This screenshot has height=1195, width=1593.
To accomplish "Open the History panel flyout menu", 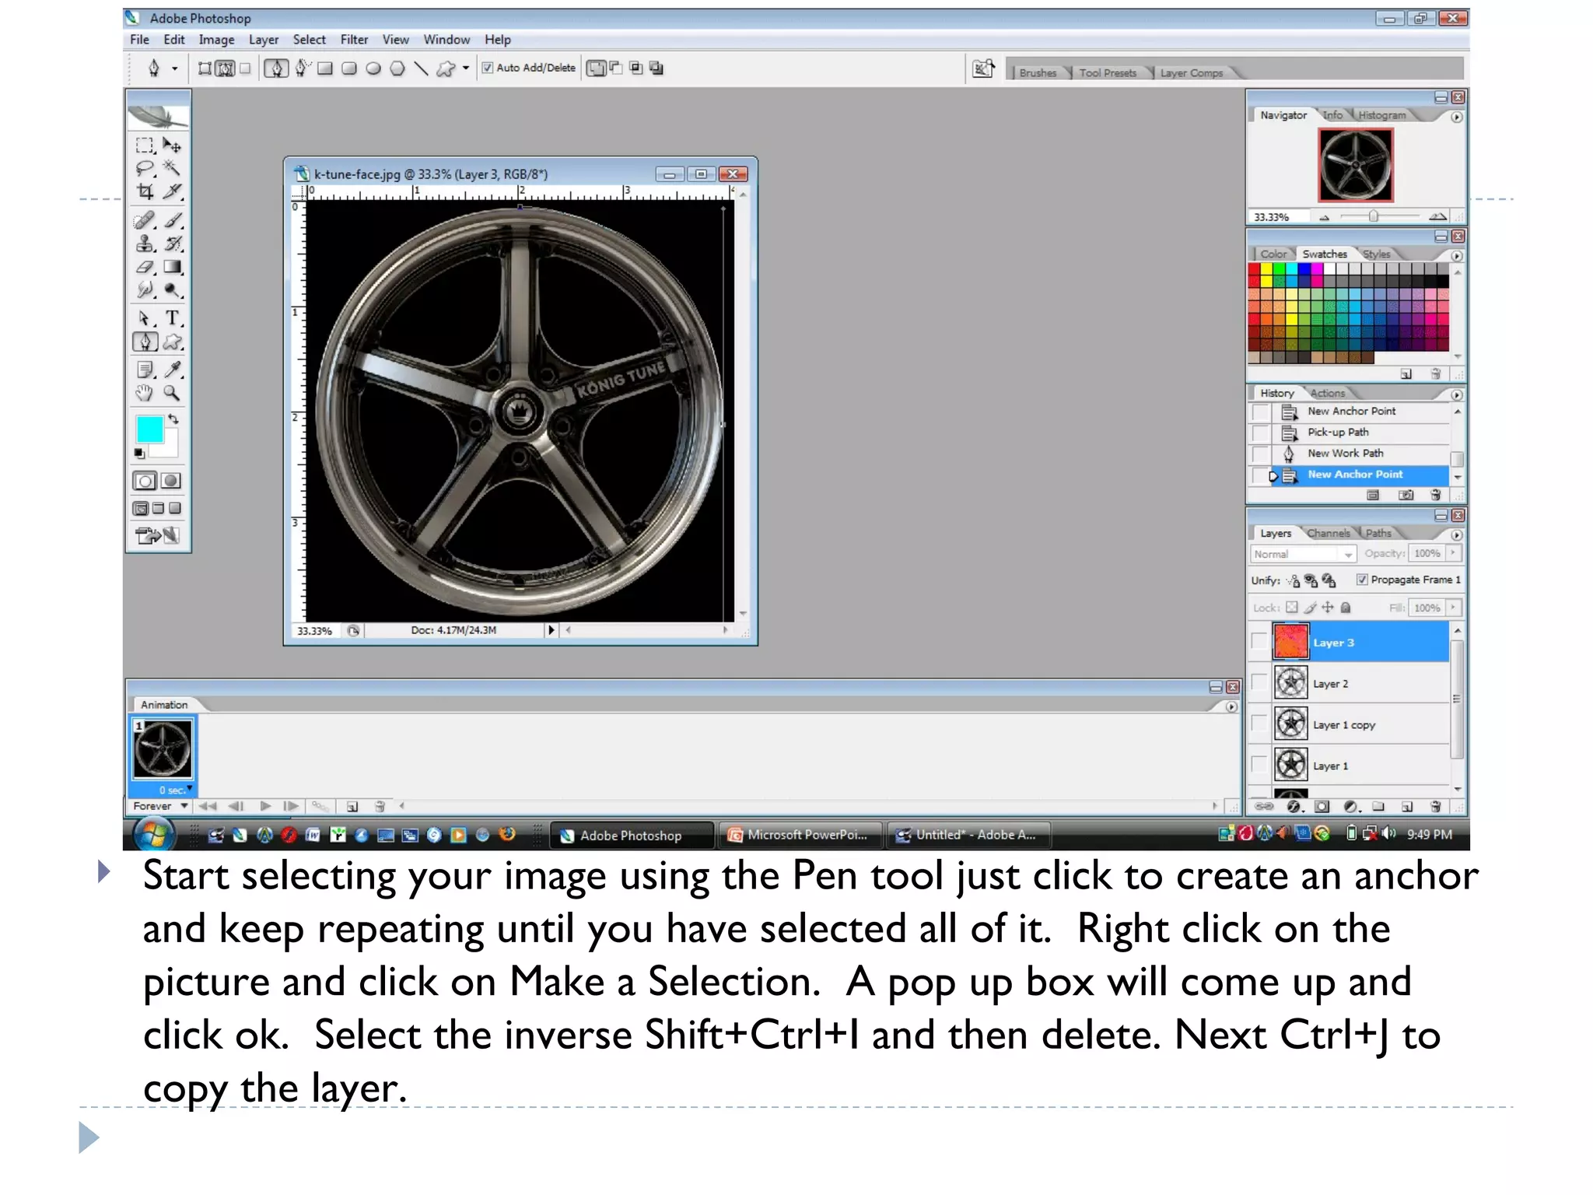I will click(1457, 395).
